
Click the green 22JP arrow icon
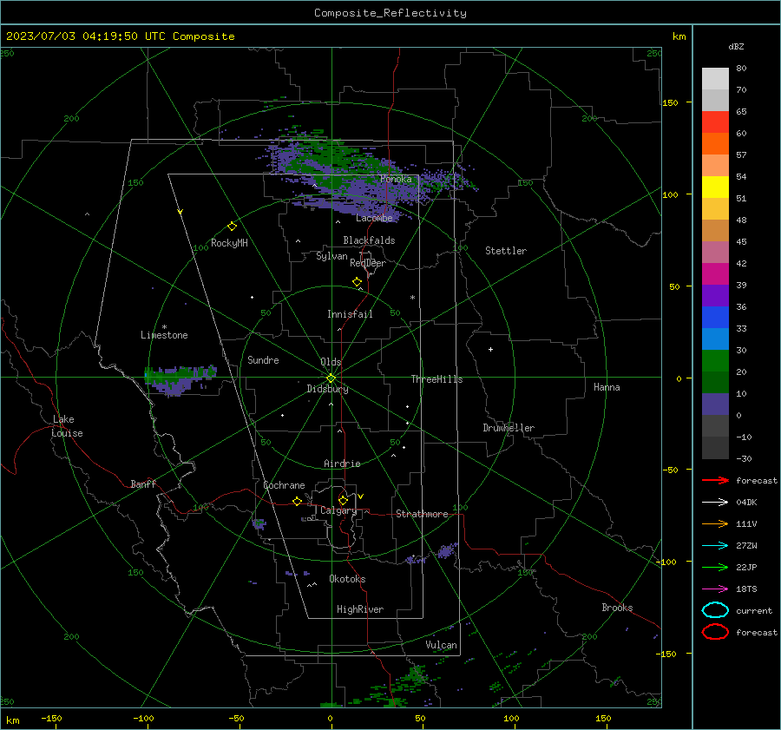pos(715,567)
